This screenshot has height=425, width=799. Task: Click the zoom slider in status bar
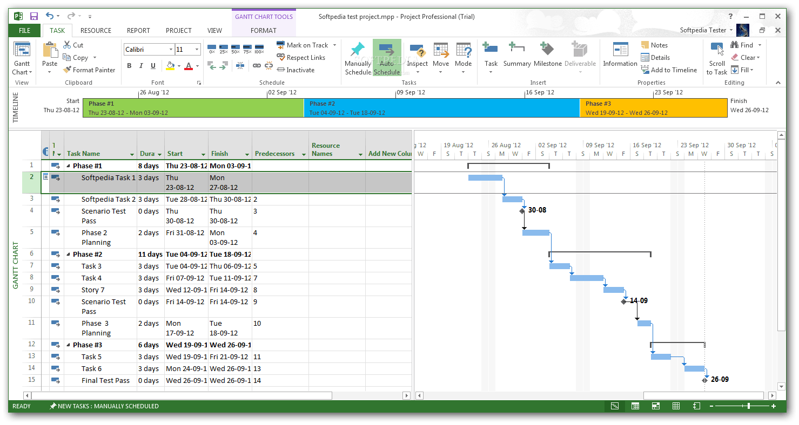coord(742,406)
